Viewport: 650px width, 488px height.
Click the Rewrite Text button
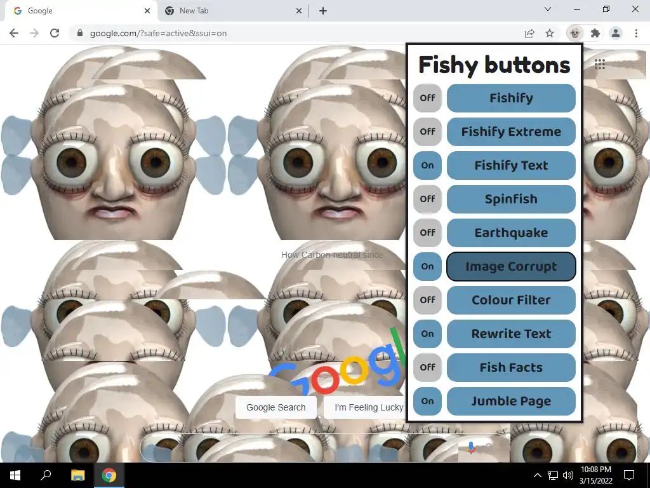coord(511,334)
